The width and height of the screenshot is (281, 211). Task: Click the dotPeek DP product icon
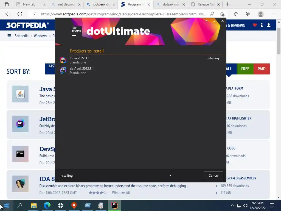pyautogui.click(x=63, y=70)
